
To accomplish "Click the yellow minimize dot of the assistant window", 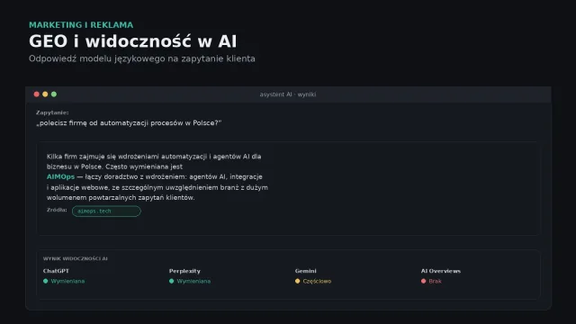I will (x=45, y=94).
